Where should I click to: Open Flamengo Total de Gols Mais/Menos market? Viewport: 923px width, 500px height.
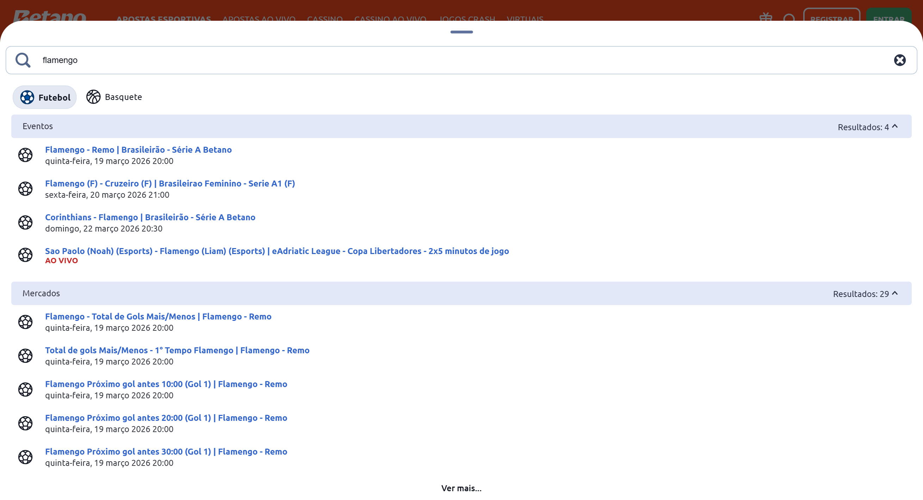tap(158, 316)
